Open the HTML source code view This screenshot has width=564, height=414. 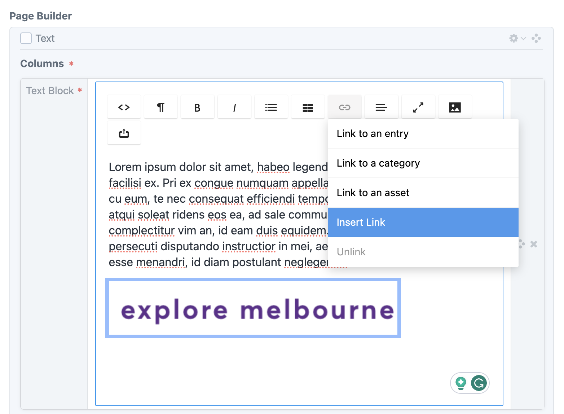tap(124, 107)
